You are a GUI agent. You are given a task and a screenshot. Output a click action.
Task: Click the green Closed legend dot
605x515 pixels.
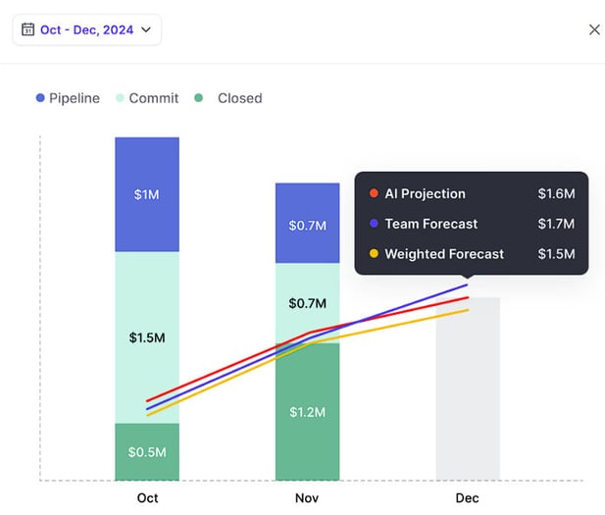pos(199,98)
